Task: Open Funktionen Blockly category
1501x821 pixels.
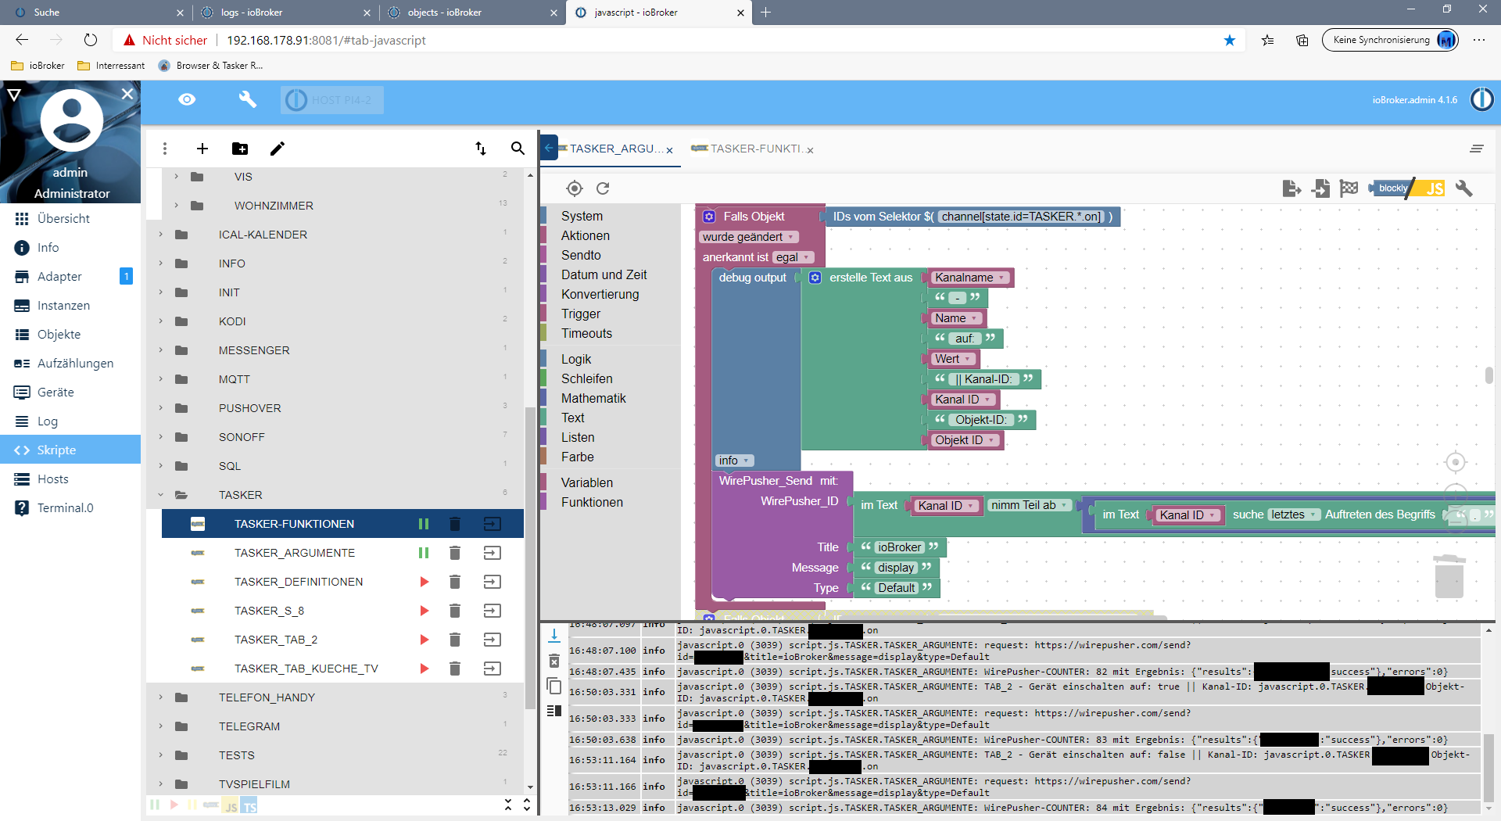Action: 592,502
